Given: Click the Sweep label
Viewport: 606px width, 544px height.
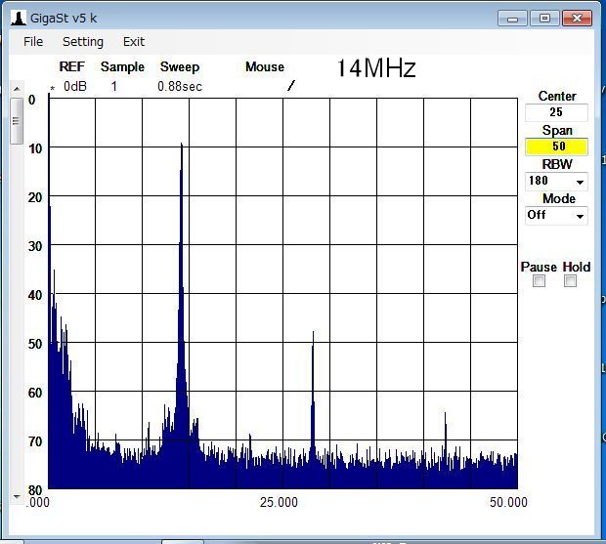Looking at the screenshot, I should [180, 66].
